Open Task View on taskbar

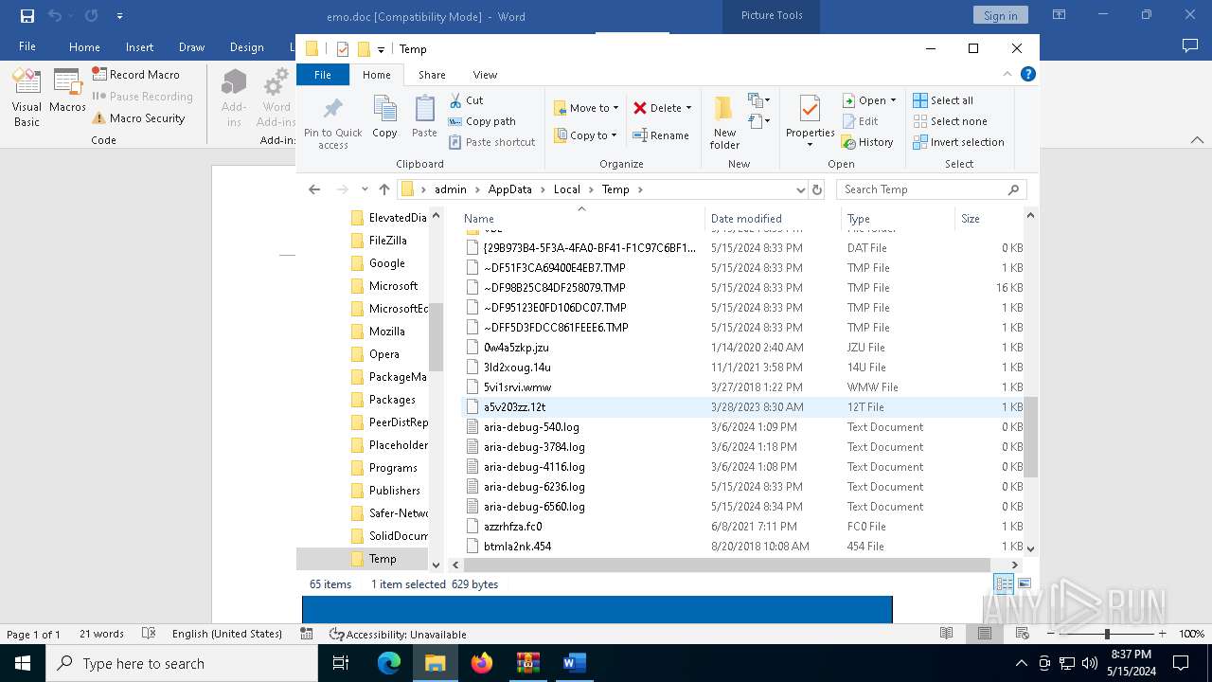341,663
